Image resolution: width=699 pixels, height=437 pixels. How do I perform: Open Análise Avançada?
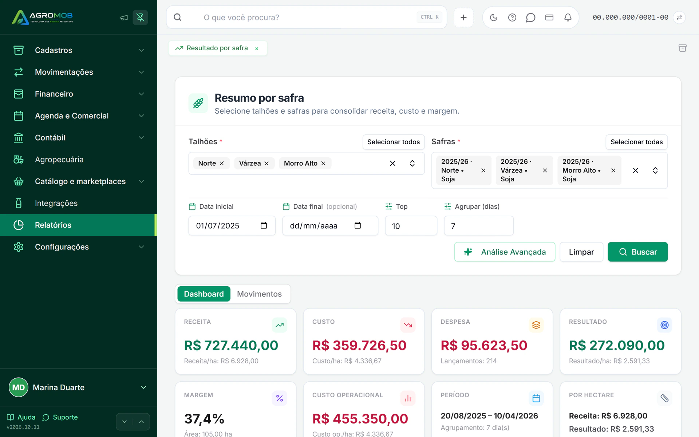(505, 252)
